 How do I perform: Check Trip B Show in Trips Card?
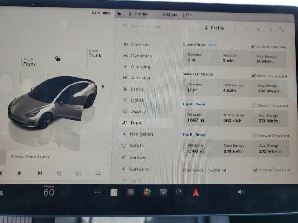pyautogui.click(x=255, y=136)
